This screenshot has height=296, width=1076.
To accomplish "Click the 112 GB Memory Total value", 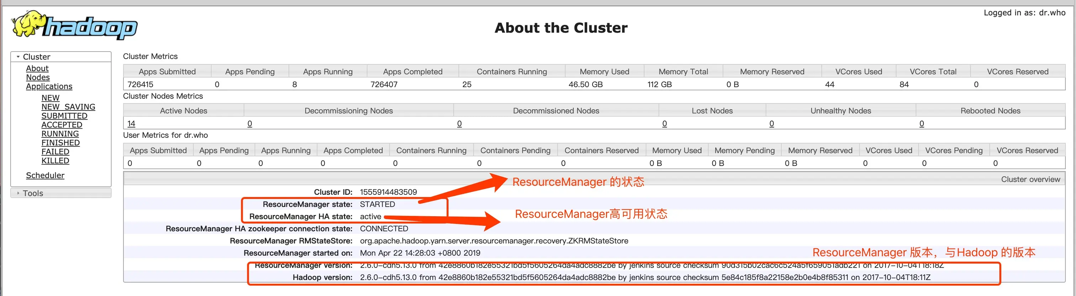I will (660, 85).
